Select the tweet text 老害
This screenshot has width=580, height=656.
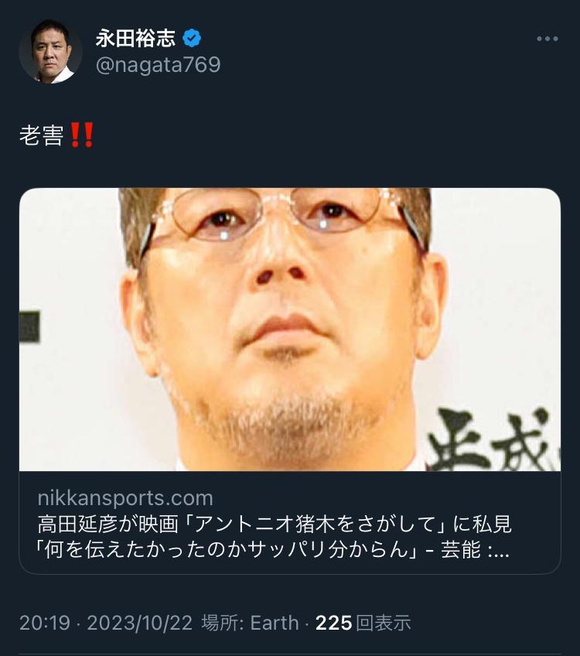point(42,135)
